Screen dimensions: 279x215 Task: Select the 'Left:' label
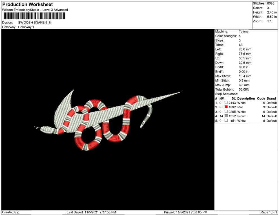tap(218, 49)
